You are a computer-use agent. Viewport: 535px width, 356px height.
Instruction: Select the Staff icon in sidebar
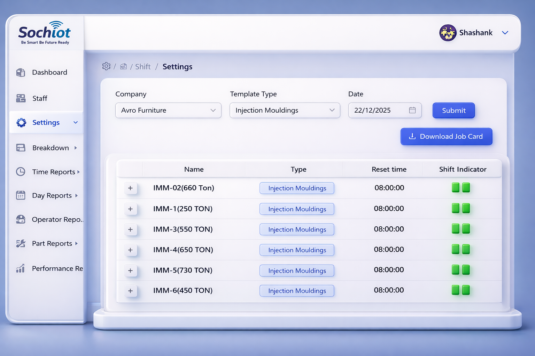click(x=21, y=98)
